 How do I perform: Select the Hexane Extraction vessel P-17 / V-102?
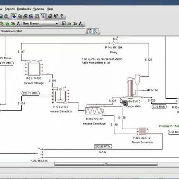61,95
